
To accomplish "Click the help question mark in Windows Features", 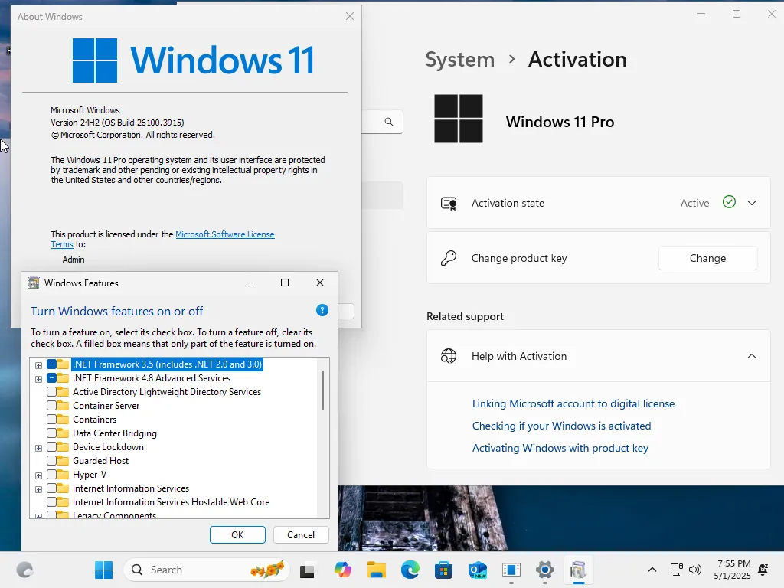I will coord(322,311).
